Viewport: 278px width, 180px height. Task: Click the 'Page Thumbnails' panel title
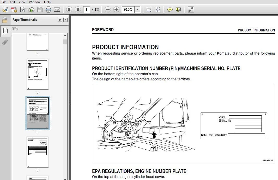tap(25, 20)
